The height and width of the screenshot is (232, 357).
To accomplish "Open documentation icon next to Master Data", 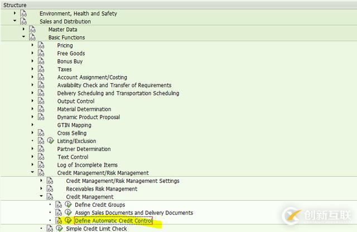I will pos(32,30).
